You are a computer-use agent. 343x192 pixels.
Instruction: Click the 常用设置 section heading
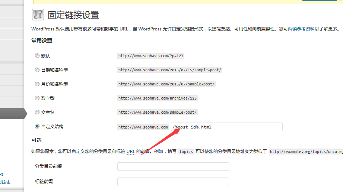[42, 40]
